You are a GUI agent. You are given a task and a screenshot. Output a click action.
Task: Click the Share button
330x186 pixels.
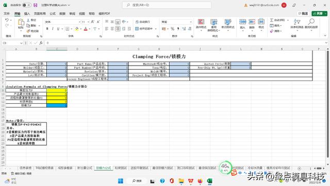pyautogui.click(x=319, y=13)
